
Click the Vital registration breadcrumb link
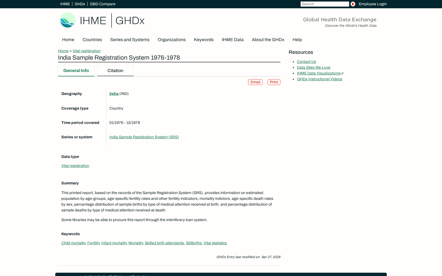coord(86,51)
